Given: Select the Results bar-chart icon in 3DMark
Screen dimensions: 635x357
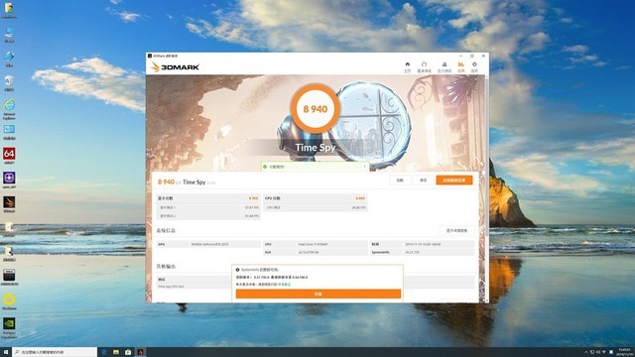Looking at the screenshot, I should pyautogui.click(x=460, y=66).
